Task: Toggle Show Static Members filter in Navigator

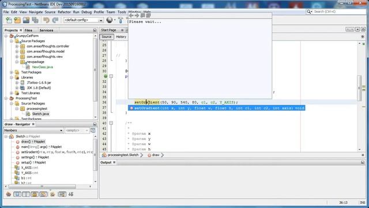Action: coord(26,194)
